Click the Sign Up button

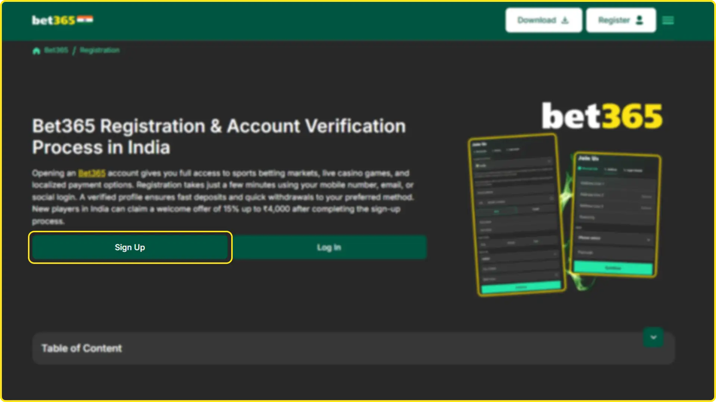(130, 247)
